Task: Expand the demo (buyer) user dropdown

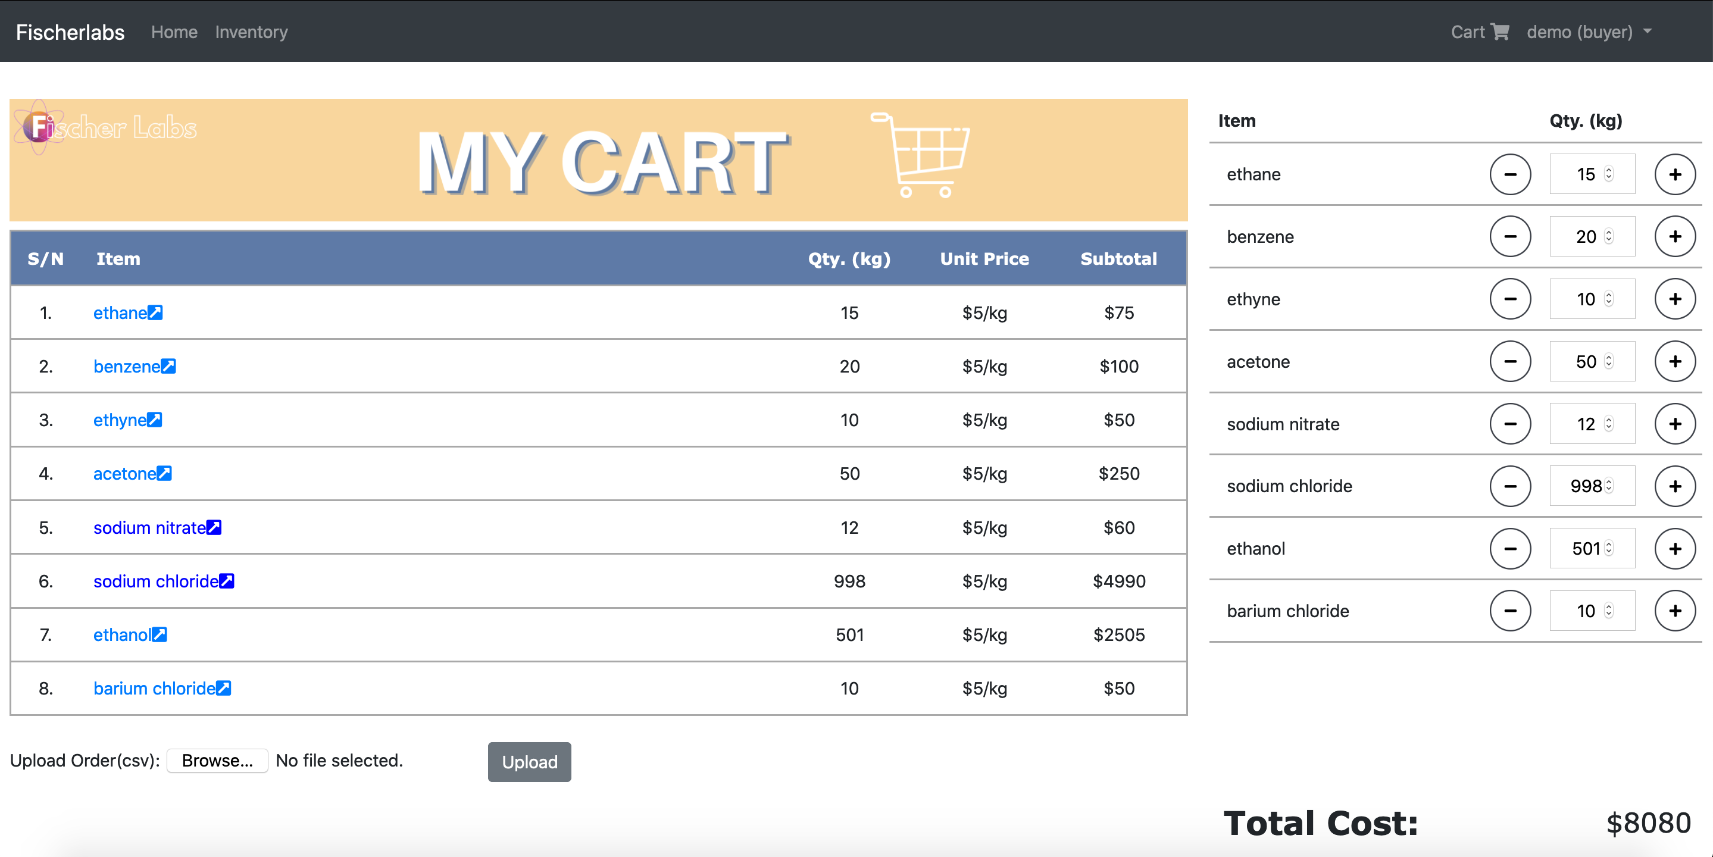Action: 1588,32
